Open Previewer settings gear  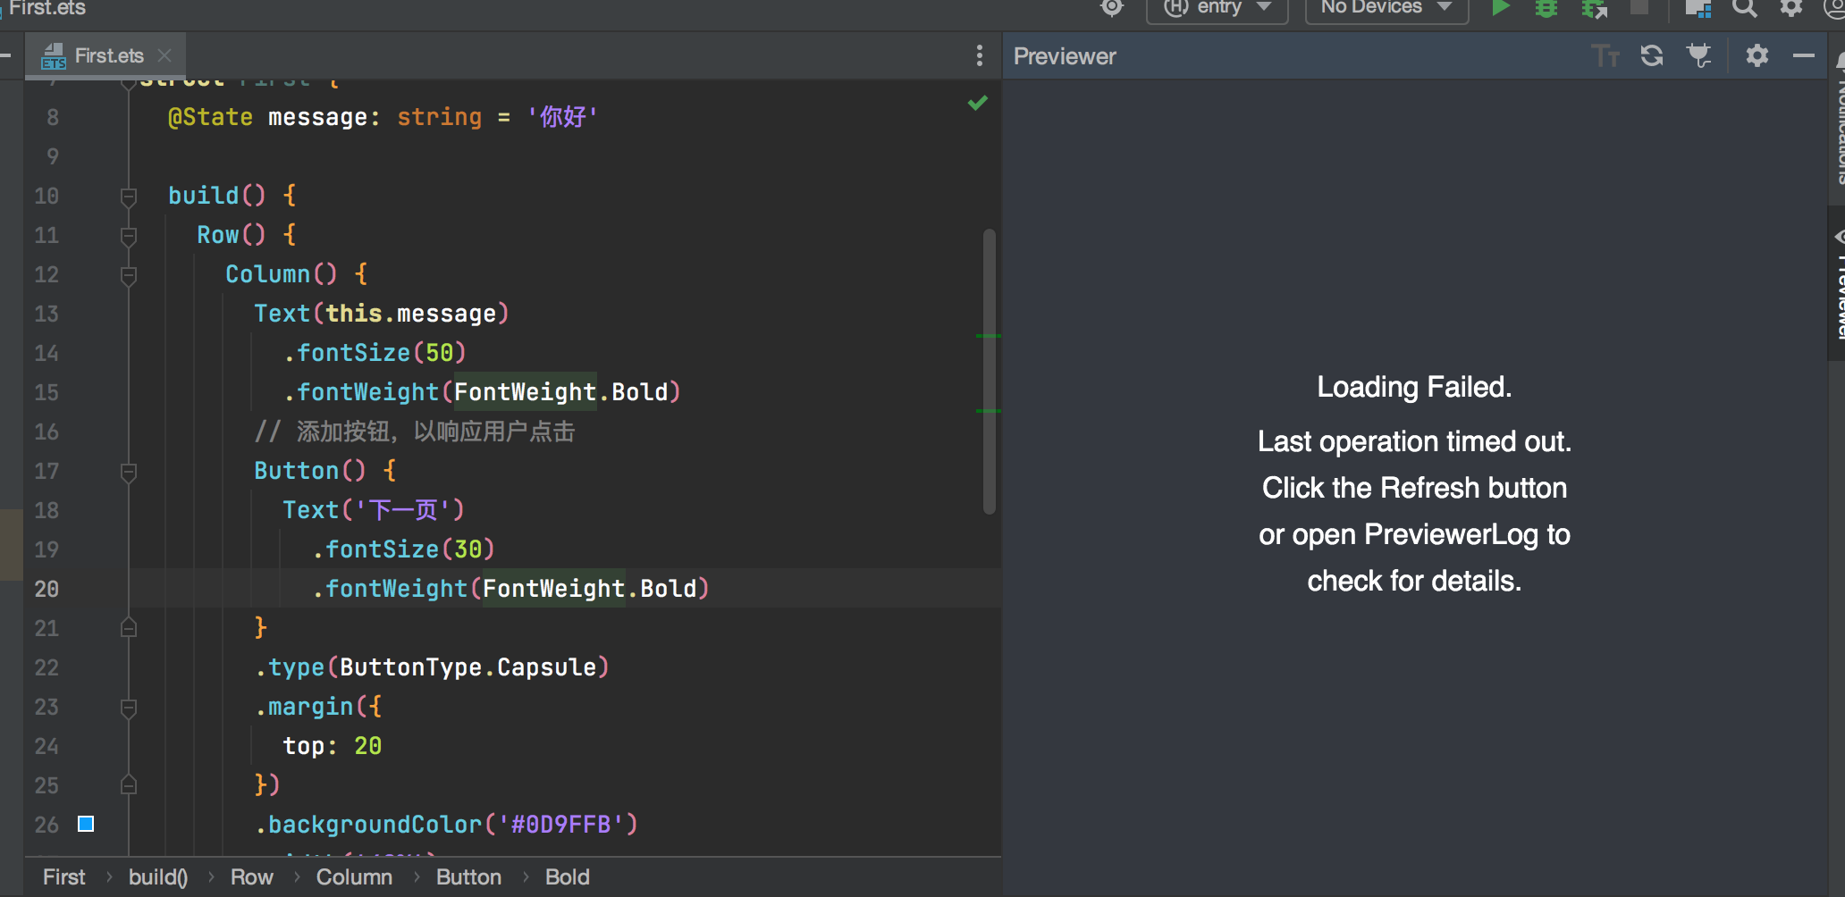tap(1757, 55)
